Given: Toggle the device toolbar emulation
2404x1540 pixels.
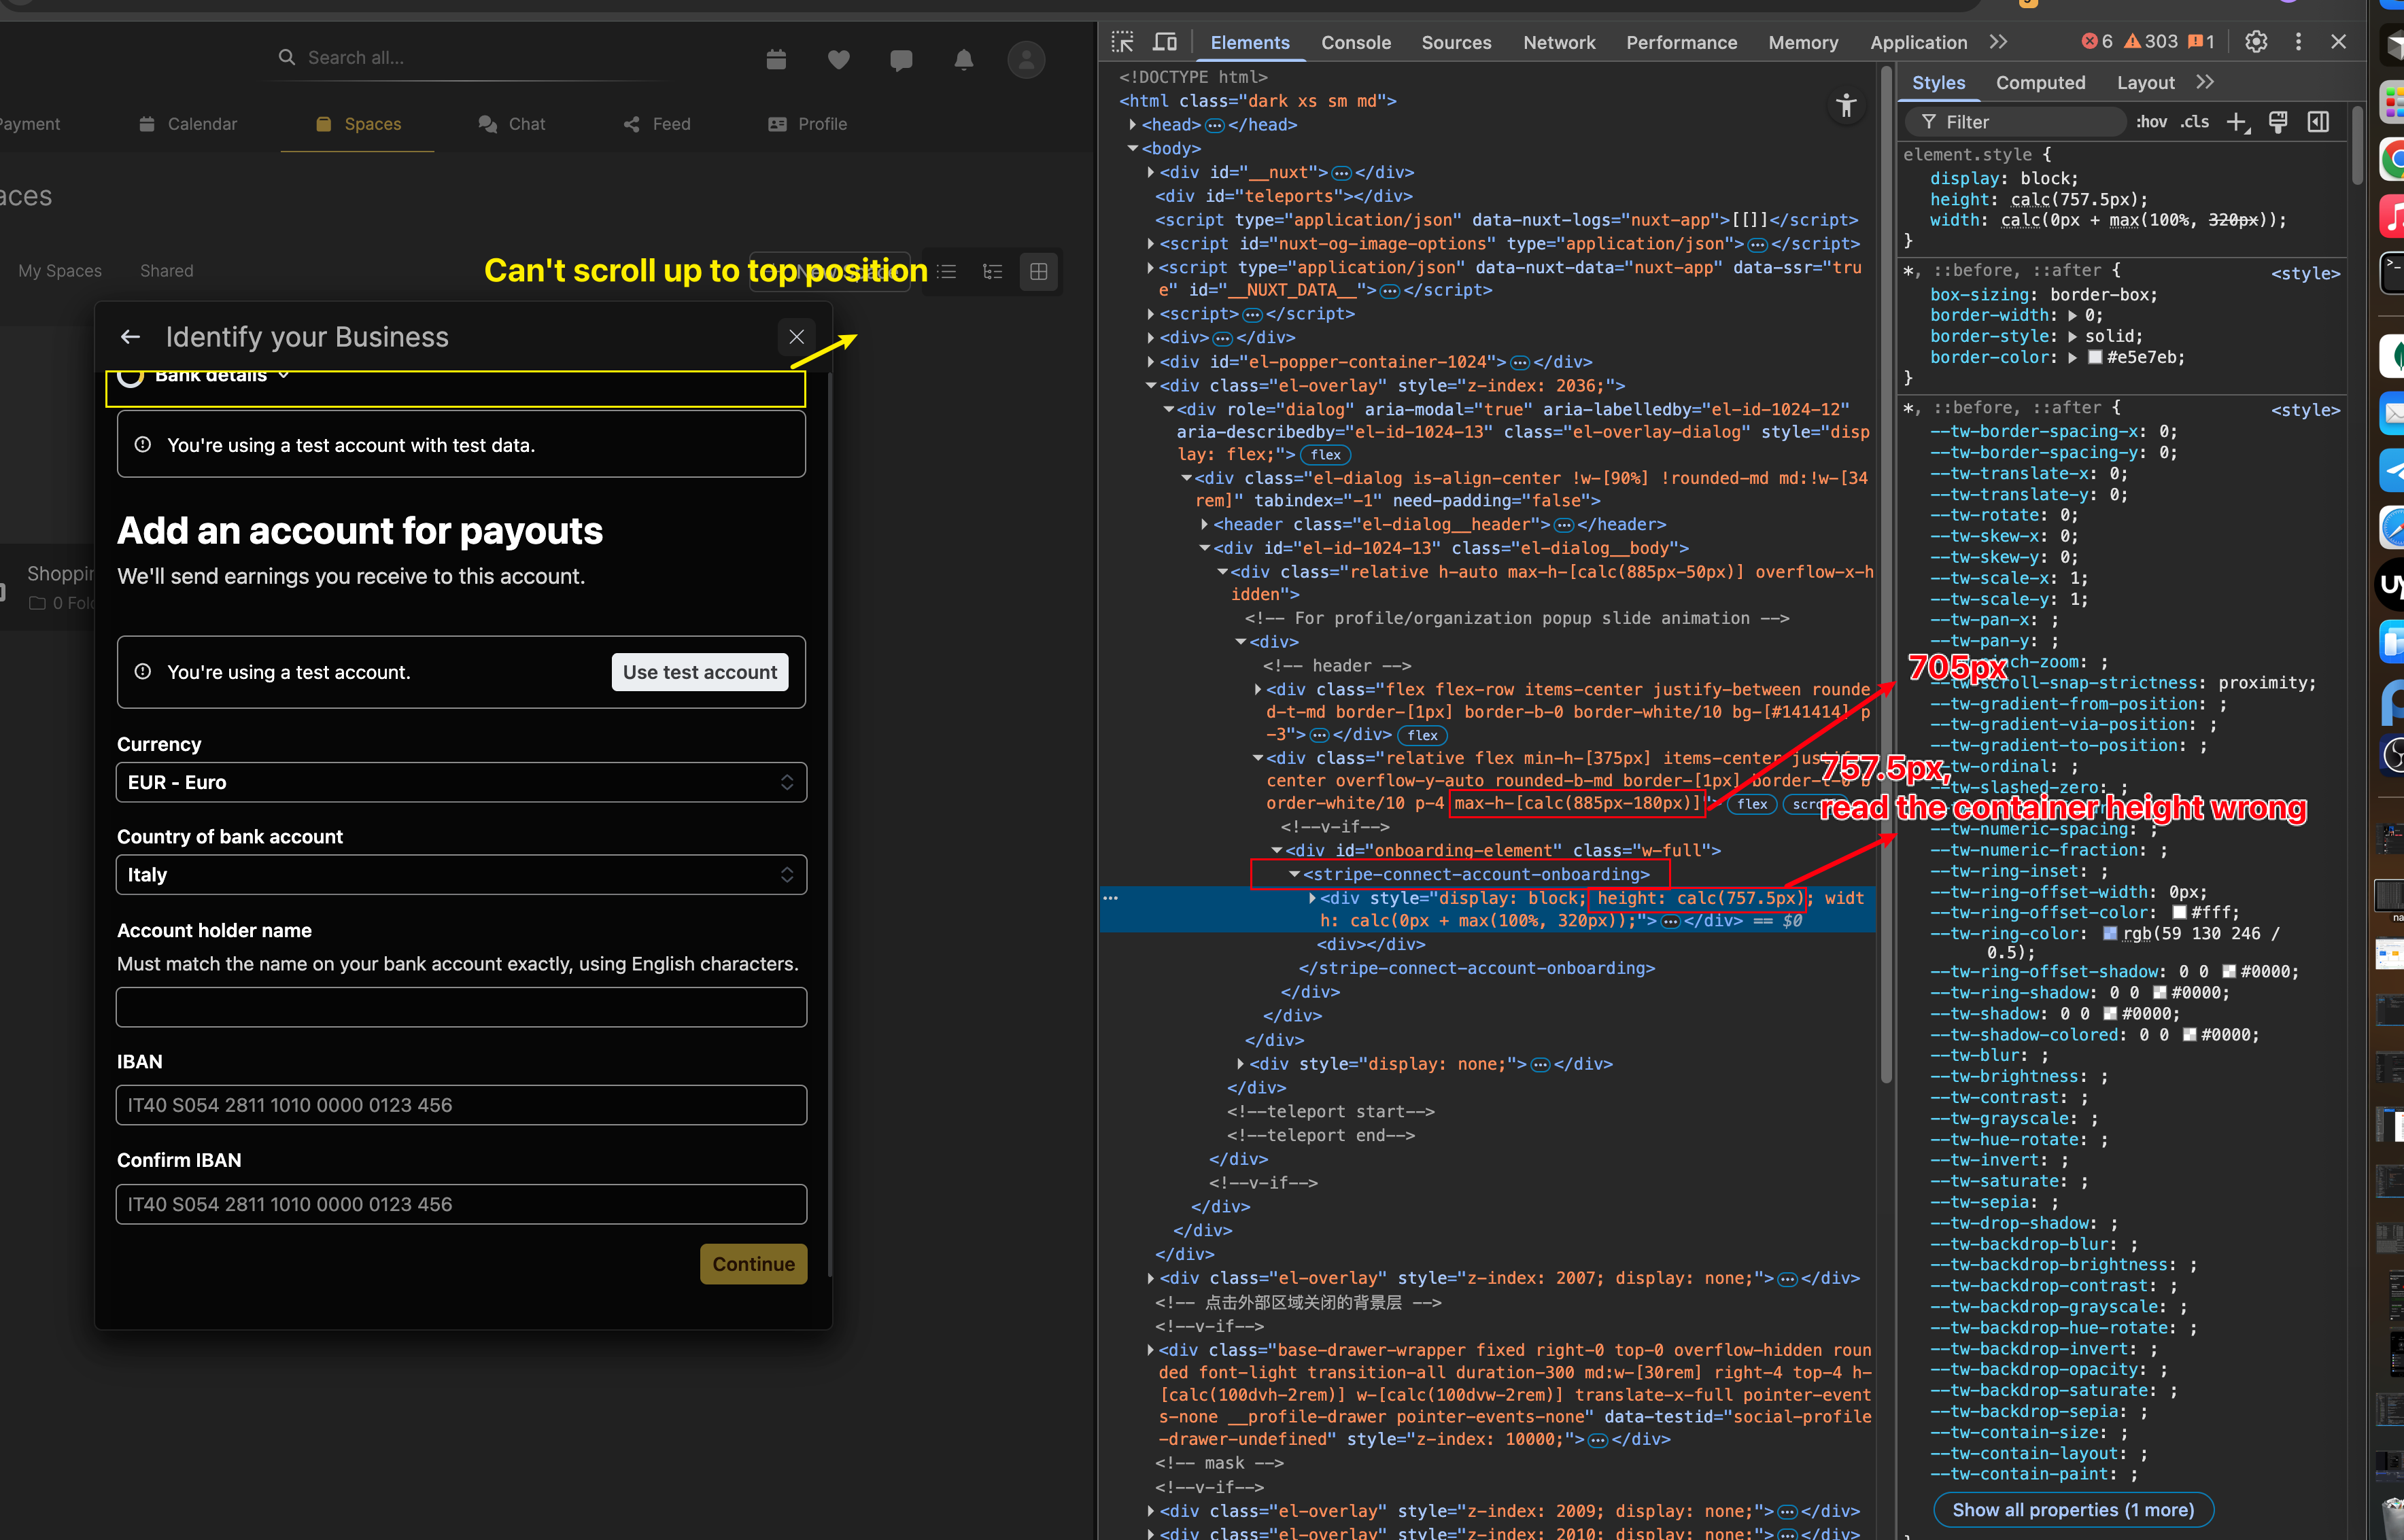Looking at the screenshot, I should click(1165, 42).
